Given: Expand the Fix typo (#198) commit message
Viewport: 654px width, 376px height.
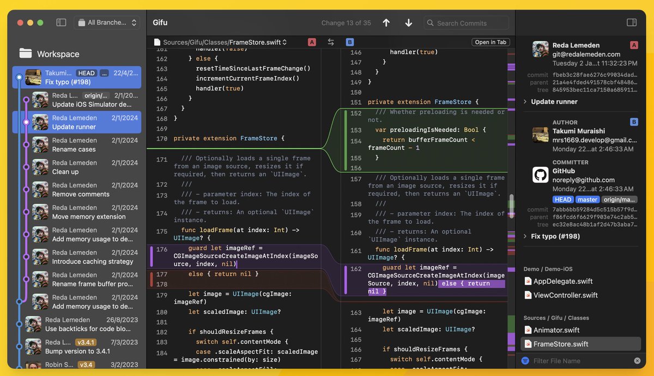Looking at the screenshot, I should click(525, 236).
